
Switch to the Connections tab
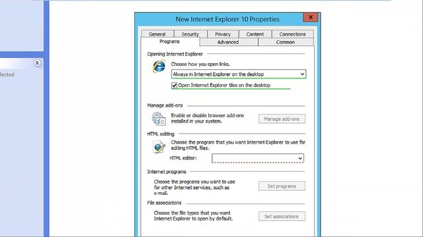[x=292, y=34]
